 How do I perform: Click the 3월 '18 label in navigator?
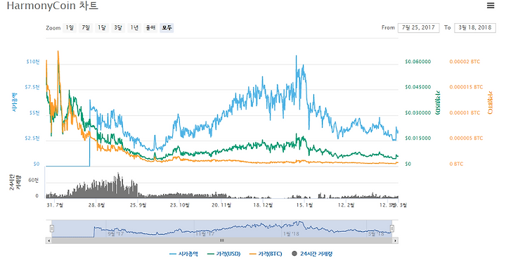[x=375, y=234]
